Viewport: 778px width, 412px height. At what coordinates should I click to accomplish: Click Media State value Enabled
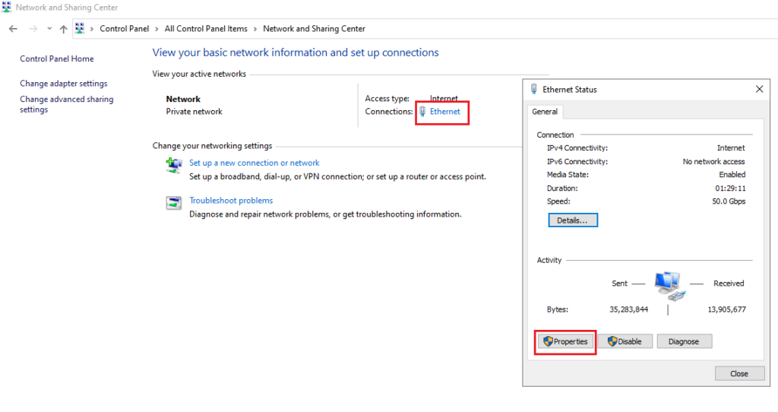(x=732, y=175)
